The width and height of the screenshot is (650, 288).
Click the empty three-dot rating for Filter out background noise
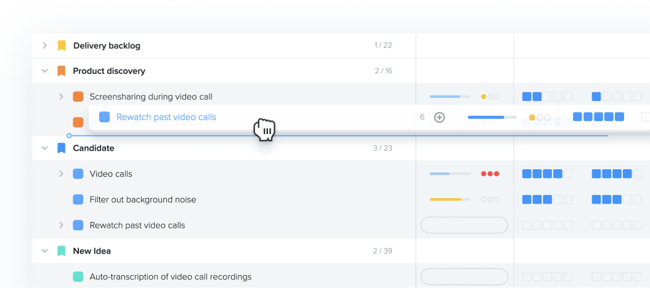(490, 199)
